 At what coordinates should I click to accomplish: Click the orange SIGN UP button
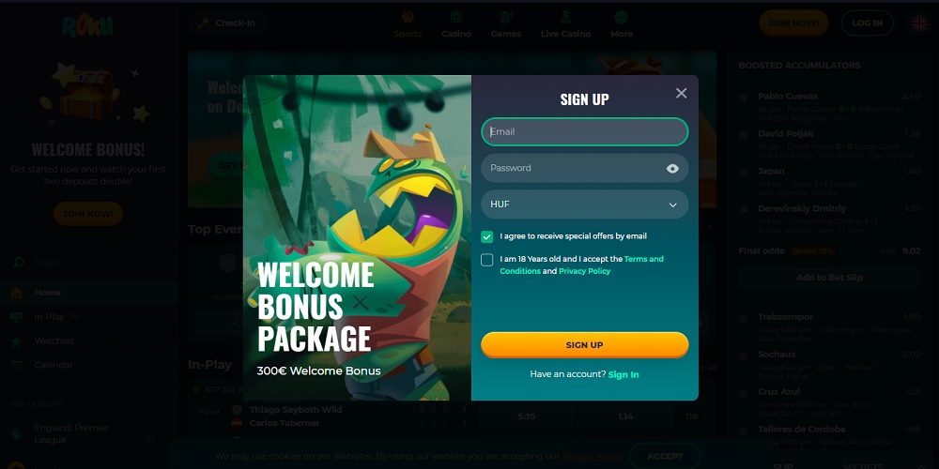[x=584, y=345]
